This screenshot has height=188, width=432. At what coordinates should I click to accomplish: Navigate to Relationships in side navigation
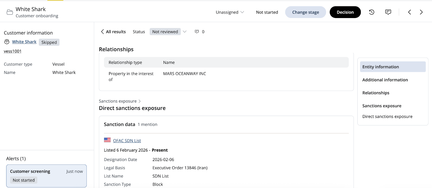tap(376, 93)
